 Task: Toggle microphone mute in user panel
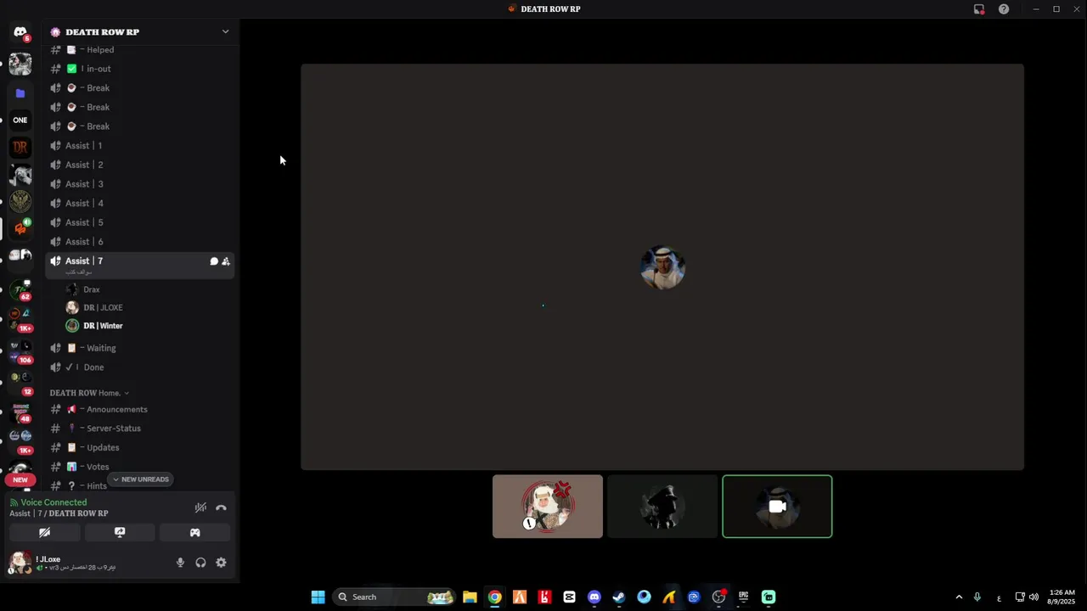[x=180, y=563]
